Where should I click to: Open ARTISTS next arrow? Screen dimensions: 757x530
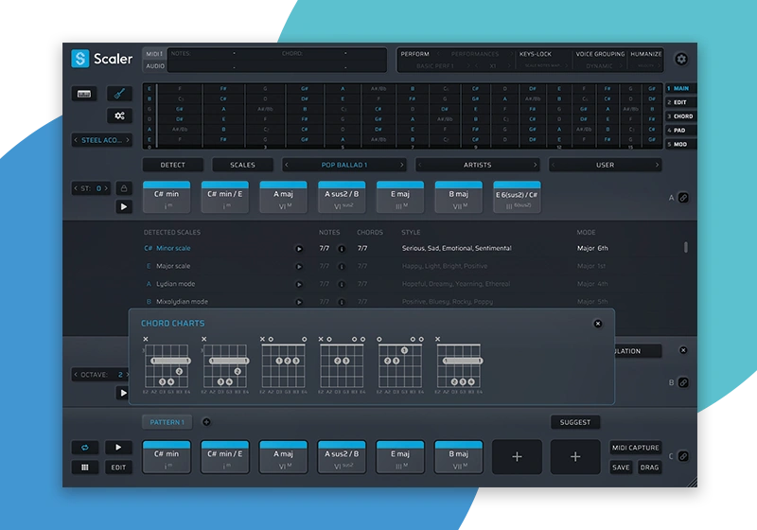point(535,165)
